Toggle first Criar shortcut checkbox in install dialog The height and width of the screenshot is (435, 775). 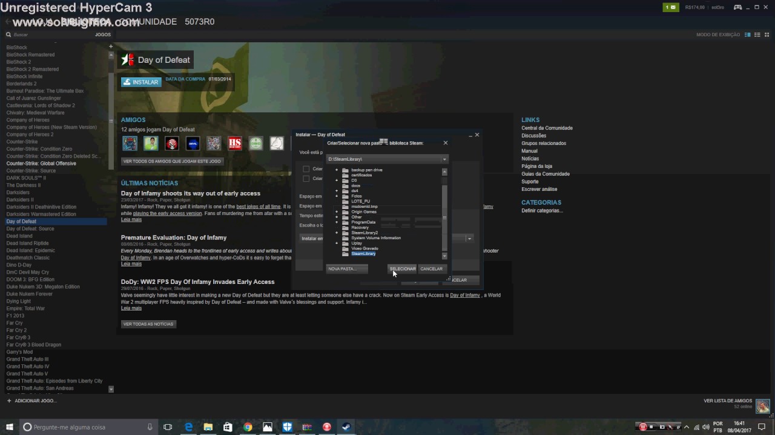click(x=306, y=169)
